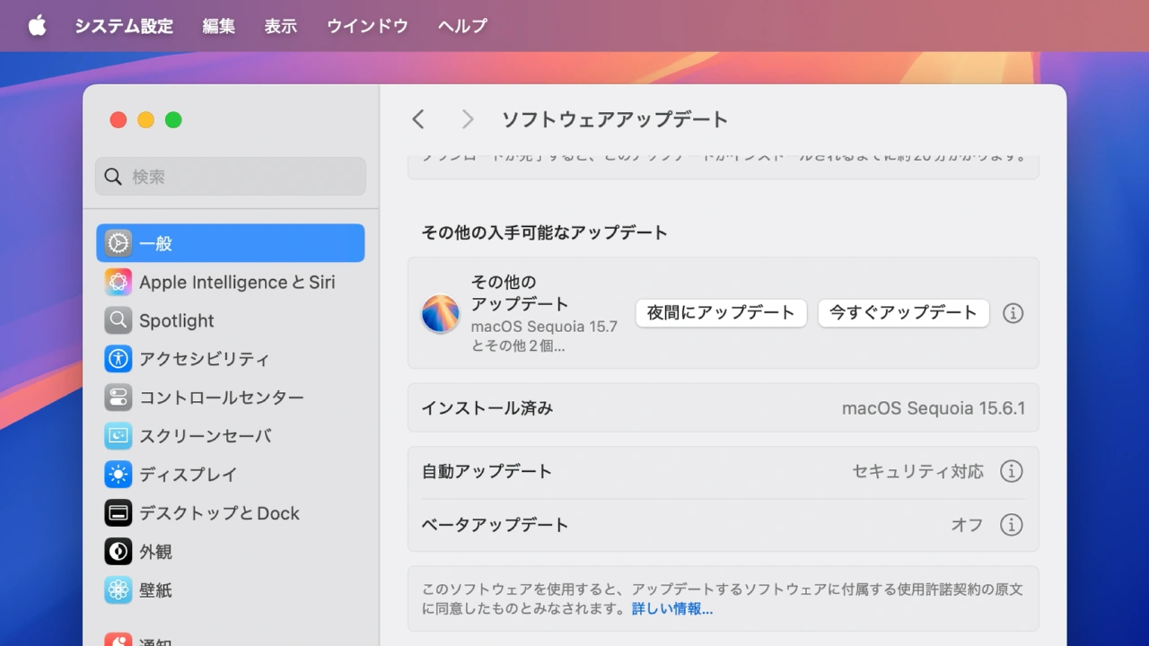Open info for ベータアップデート which is オフ
Image resolution: width=1149 pixels, height=646 pixels.
(1012, 525)
